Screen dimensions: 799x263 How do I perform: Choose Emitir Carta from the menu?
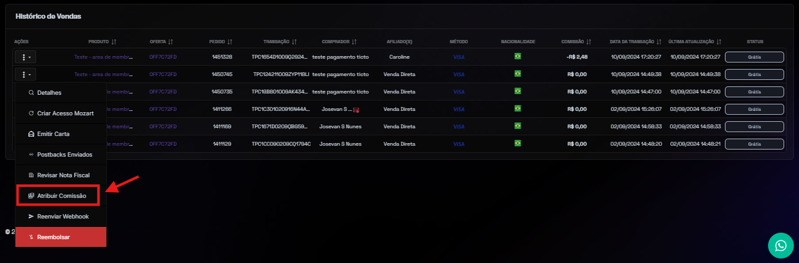pyautogui.click(x=53, y=134)
